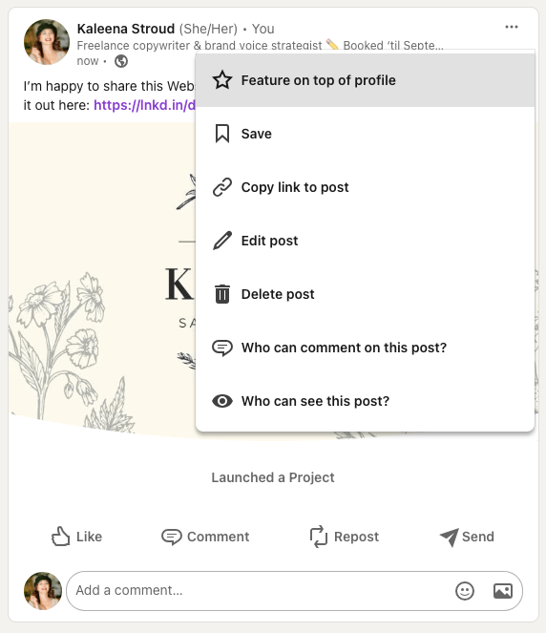The image size is (546, 633).
Task: Click the speech bubble comment-settings icon
Action: [x=222, y=348]
